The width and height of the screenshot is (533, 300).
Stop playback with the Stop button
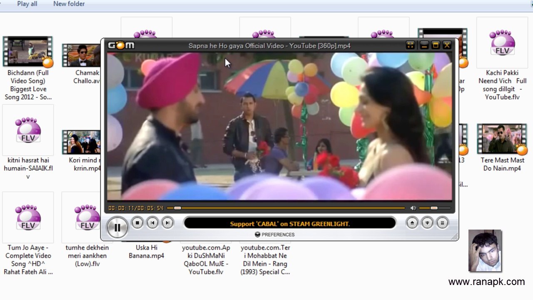[137, 223]
